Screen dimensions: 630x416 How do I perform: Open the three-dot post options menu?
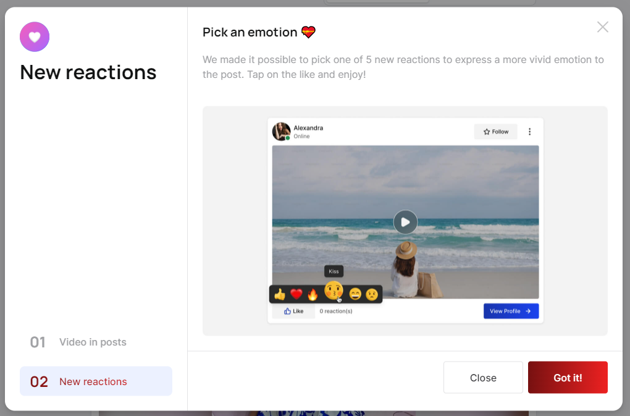529,132
